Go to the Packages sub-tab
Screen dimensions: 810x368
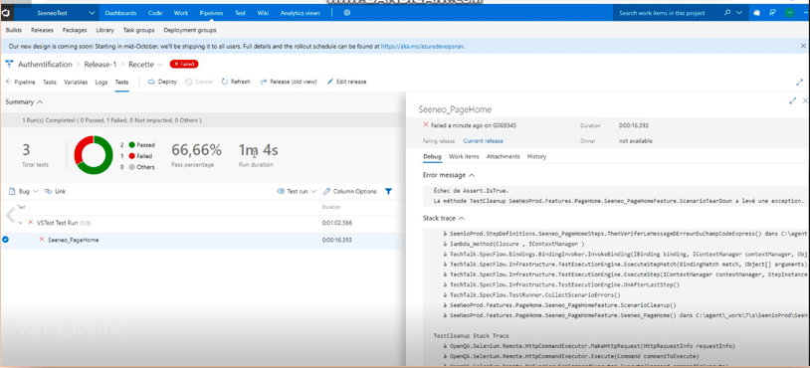[75, 31]
